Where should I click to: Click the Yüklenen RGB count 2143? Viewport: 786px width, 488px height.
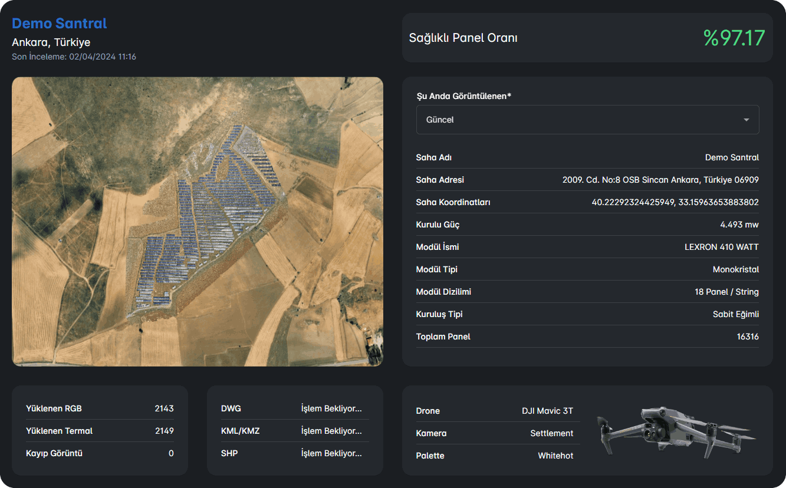pos(164,408)
